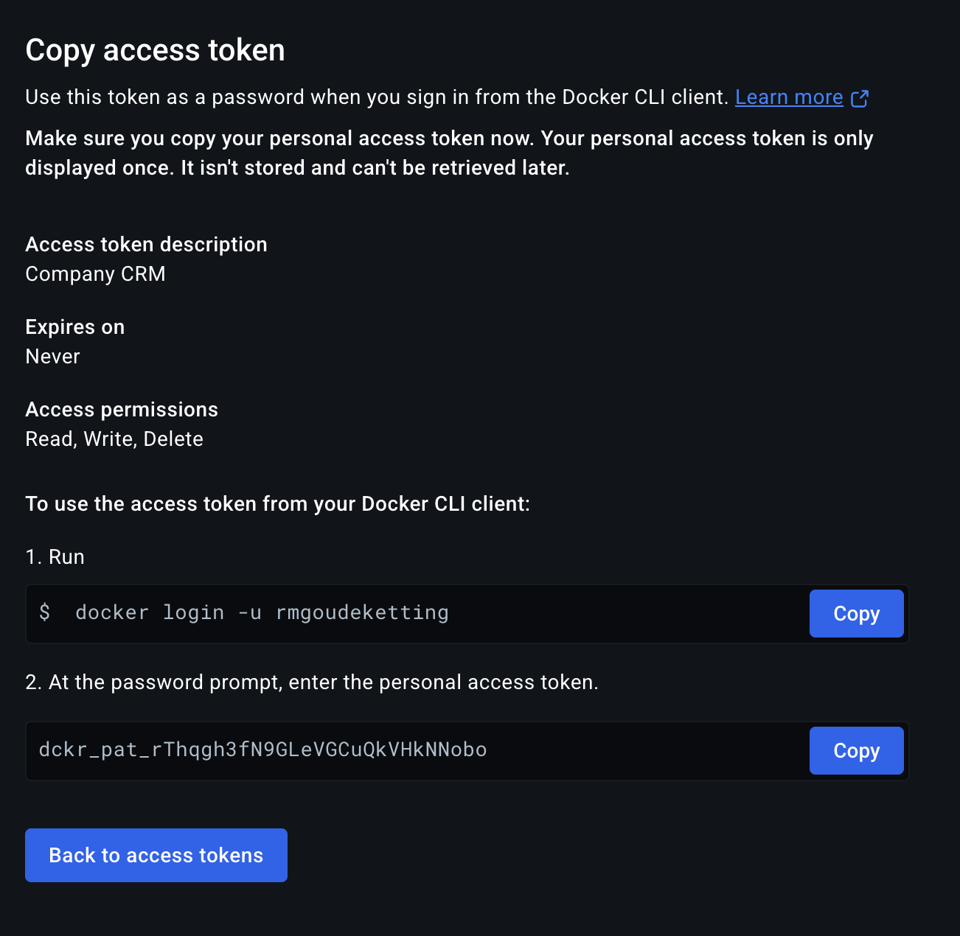The width and height of the screenshot is (960, 936).
Task: Click the warning about copying your token now
Action: 448,153
